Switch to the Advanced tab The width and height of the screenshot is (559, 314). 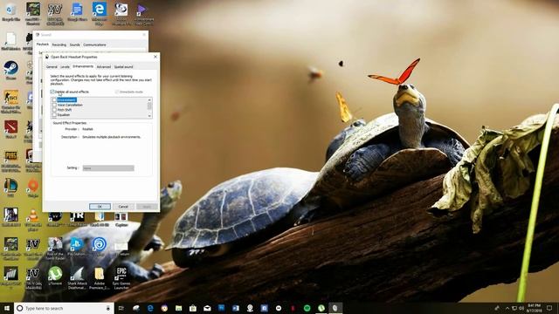[104, 66]
